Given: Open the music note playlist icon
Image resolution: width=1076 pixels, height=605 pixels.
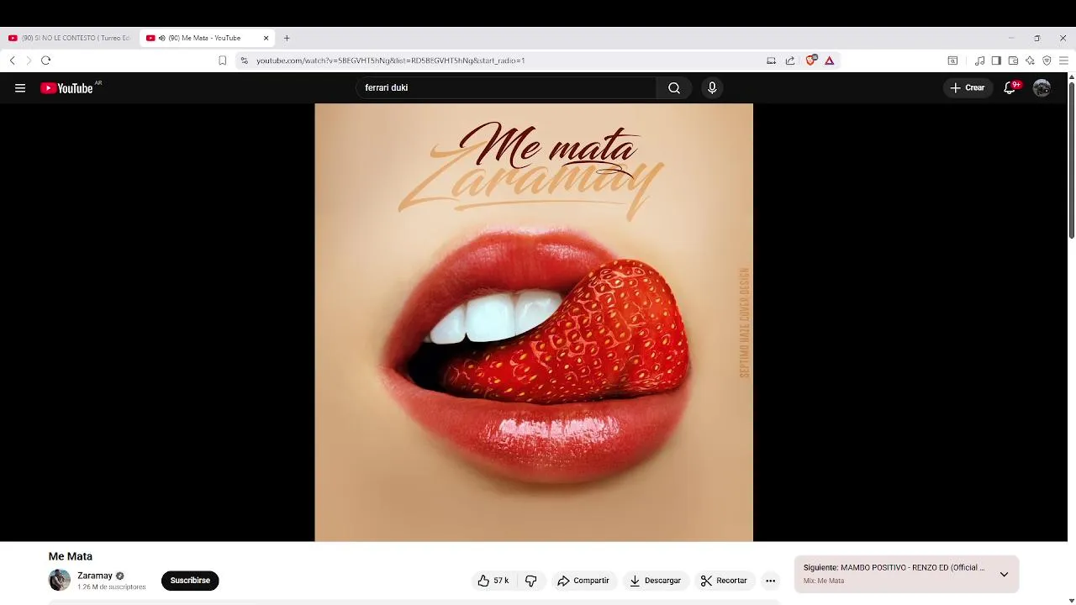Looking at the screenshot, I should click(979, 60).
